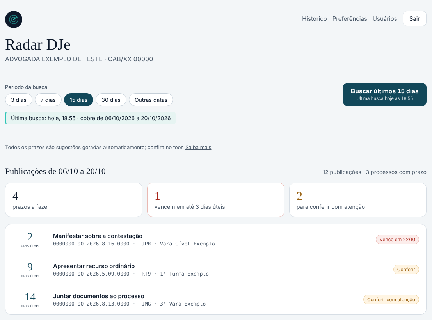Click the Conferir com atenção badge
432x320 pixels.
(391, 300)
